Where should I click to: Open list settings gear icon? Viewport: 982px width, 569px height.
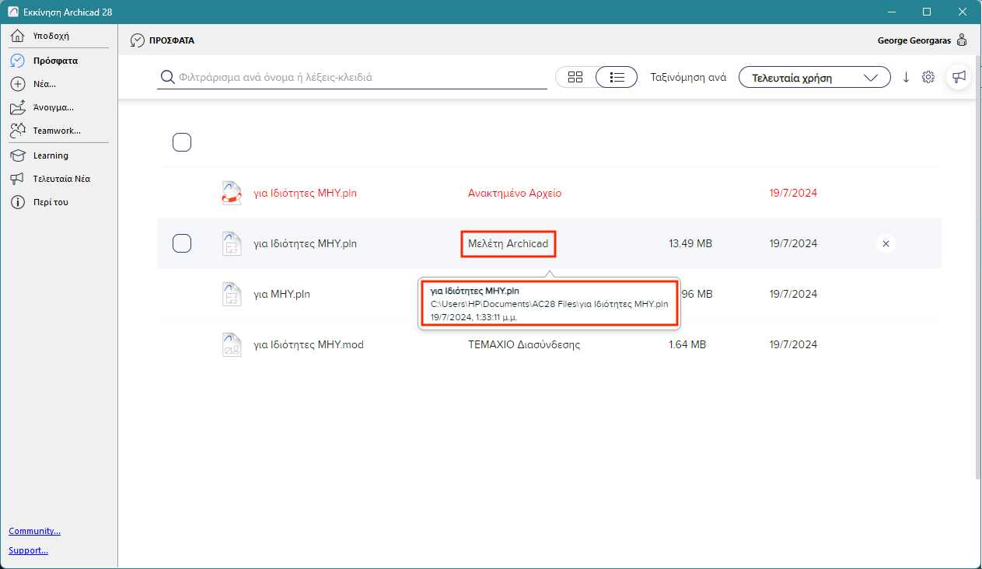(x=928, y=77)
